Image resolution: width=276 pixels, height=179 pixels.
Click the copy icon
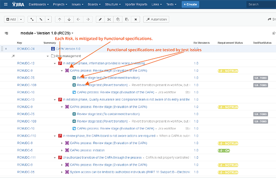click(x=118, y=19)
